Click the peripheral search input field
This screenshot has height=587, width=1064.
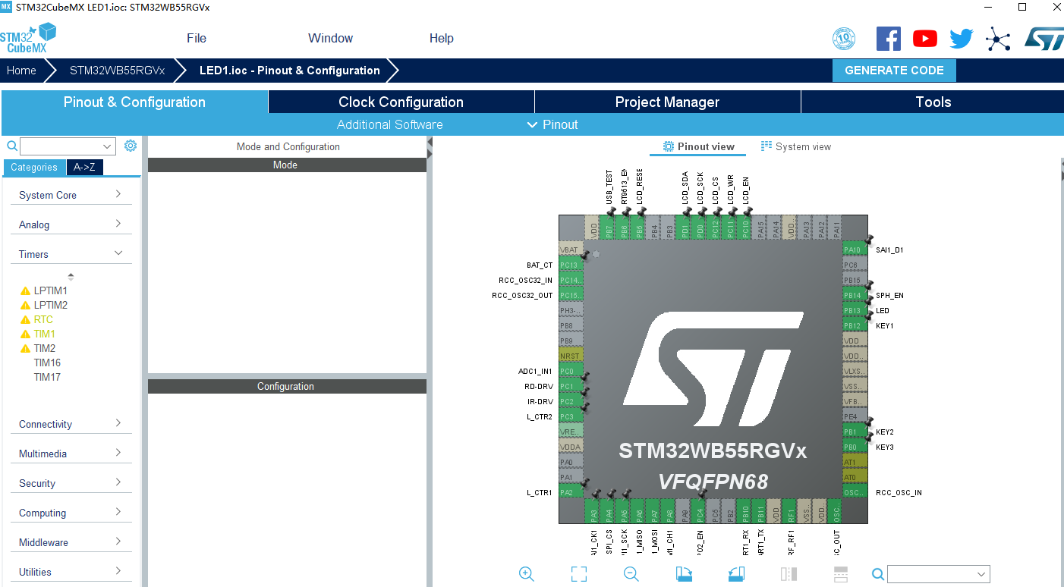[x=67, y=146]
